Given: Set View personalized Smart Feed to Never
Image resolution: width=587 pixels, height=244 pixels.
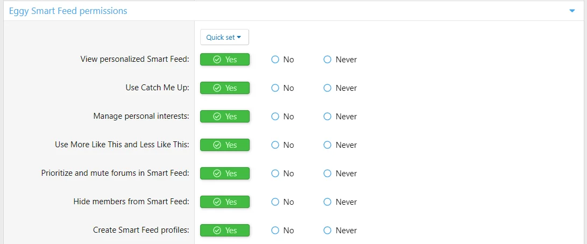Looking at the screenshot, I should 340,60.
